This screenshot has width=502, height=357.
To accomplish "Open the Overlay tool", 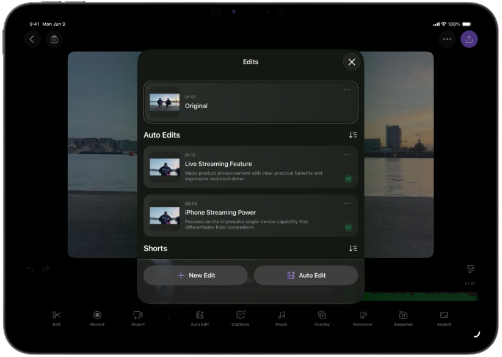I will click(x=322, y=318).
